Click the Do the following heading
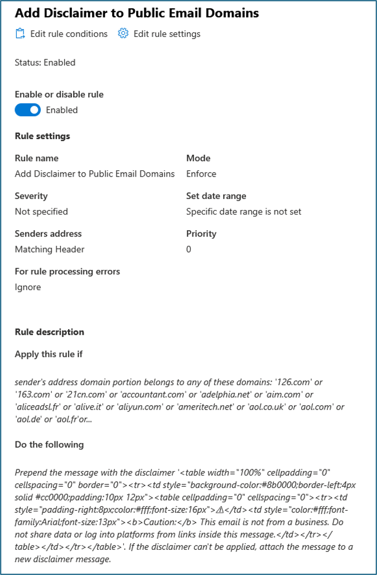The width and height of the screenshot is (377, 575). click(x=50, y=444)
